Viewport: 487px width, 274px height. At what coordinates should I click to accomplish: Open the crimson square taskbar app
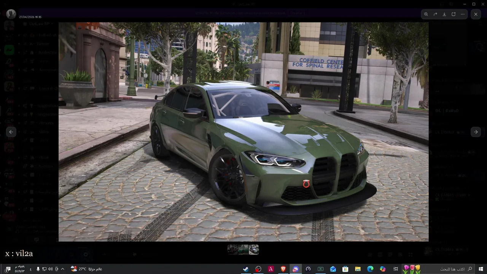(x=271, y=269)
